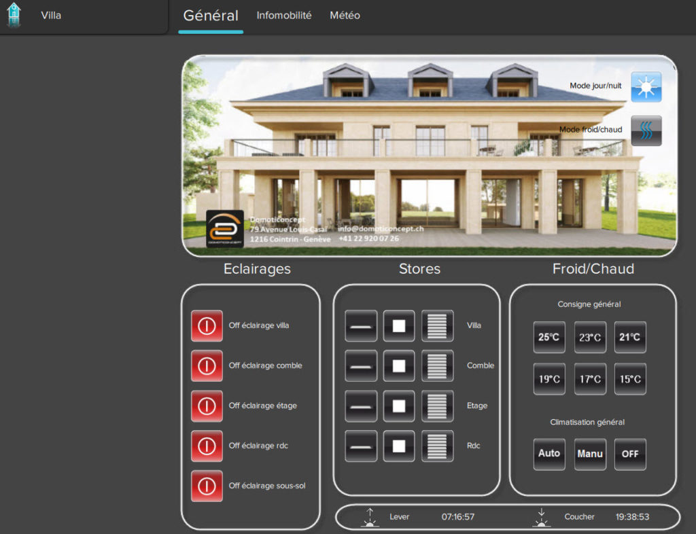Switch to the Météo tab

[x=345, y=15]
